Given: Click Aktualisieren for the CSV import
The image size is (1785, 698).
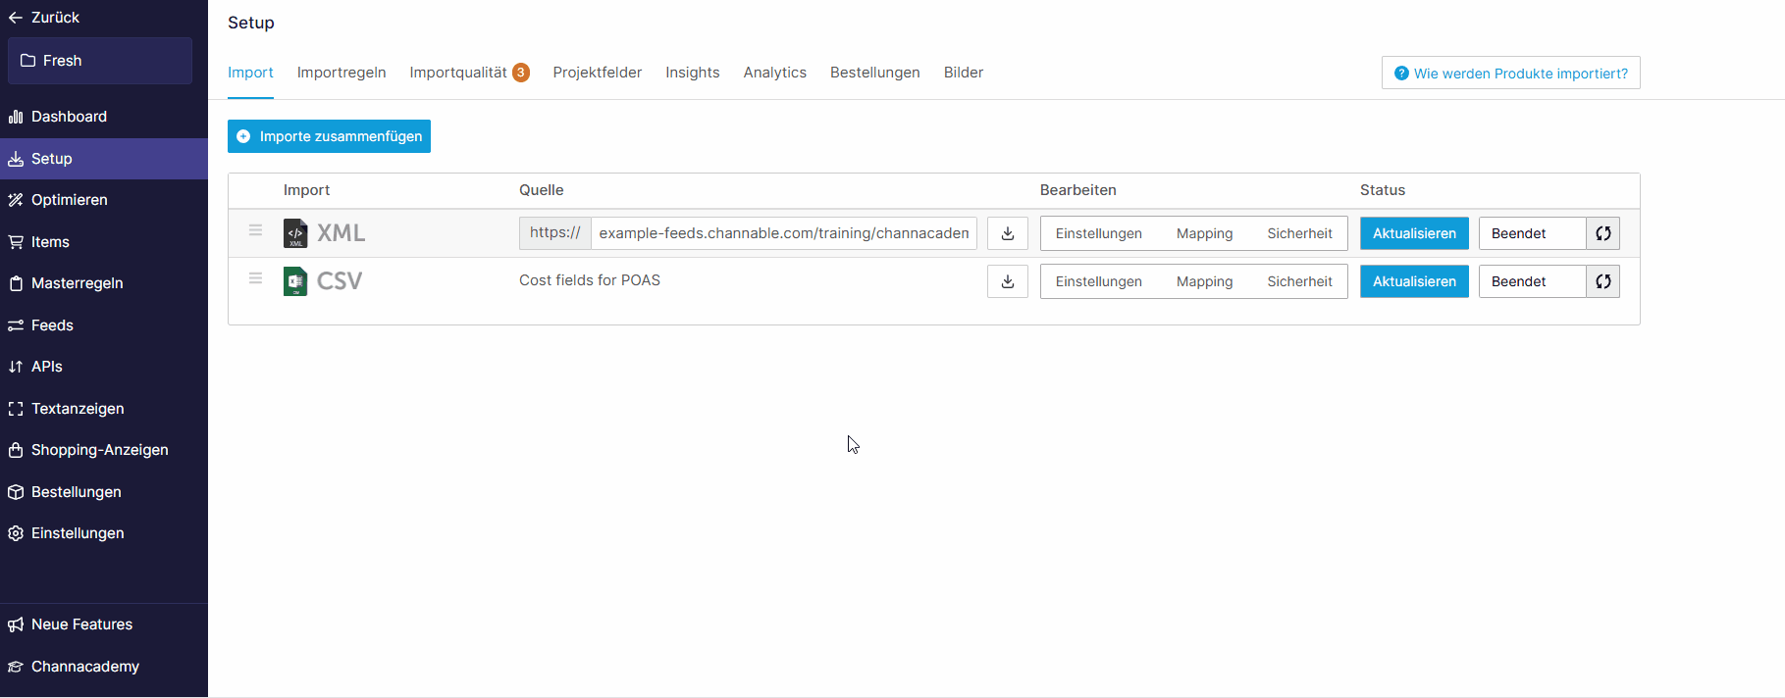Looking at the screenshot, I should (x=1414, y=281).
